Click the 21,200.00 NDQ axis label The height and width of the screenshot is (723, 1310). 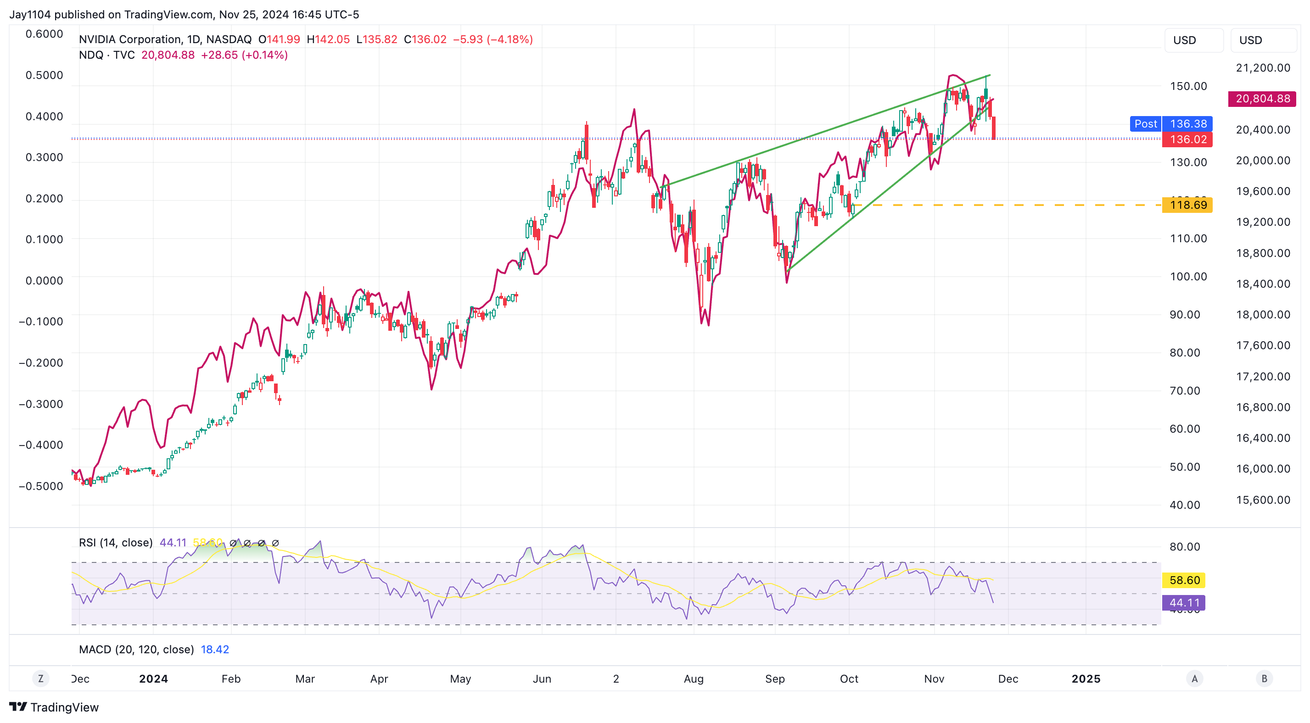[1263, 67]
